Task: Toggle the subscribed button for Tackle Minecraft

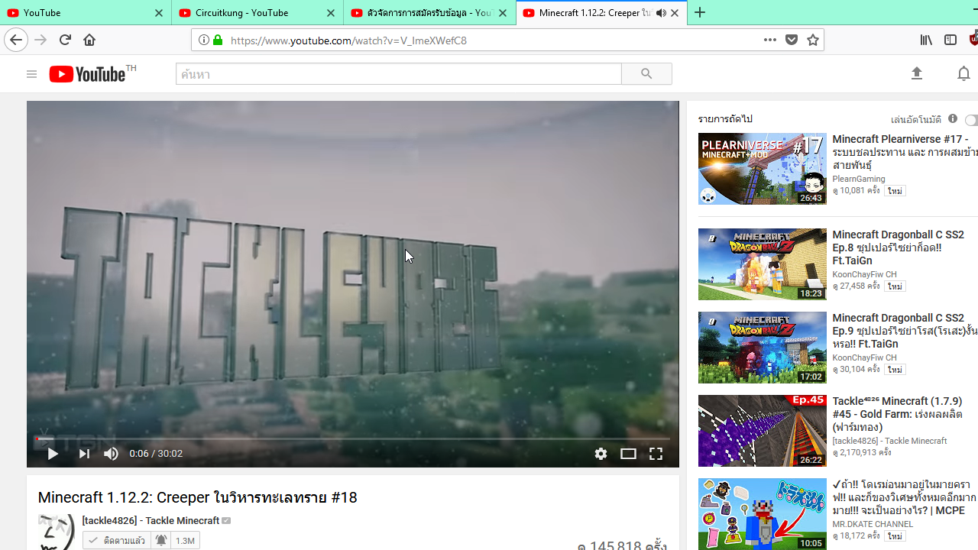Action: [117, 540]
